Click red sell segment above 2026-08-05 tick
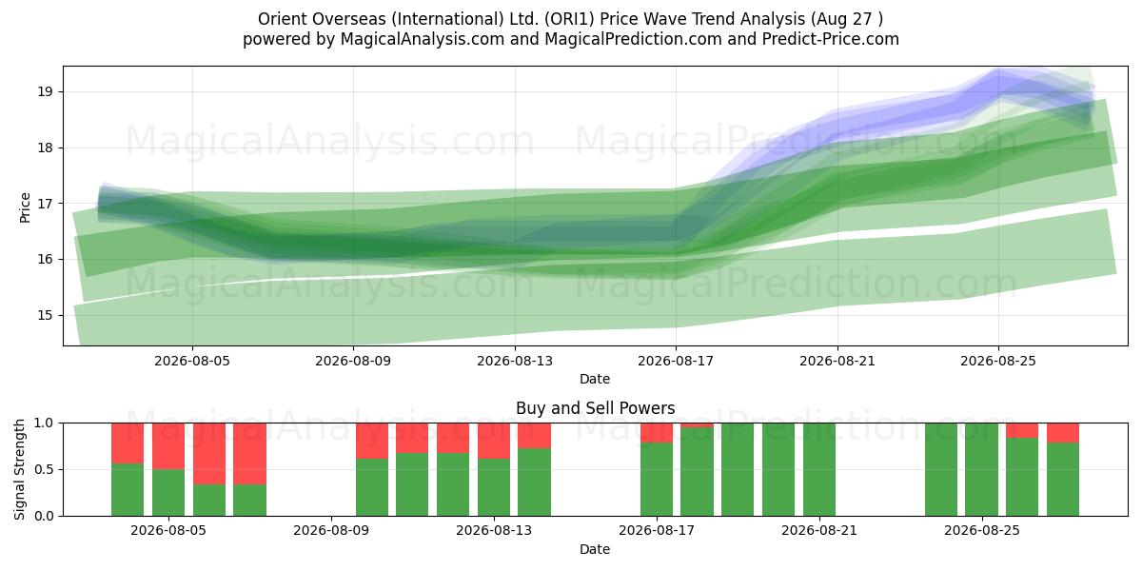 168,446
